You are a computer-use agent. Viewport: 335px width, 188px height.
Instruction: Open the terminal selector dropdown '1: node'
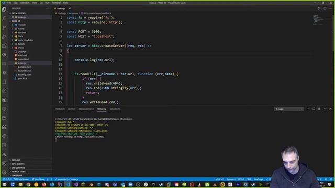pyautogui.click(x=289, y=109)
